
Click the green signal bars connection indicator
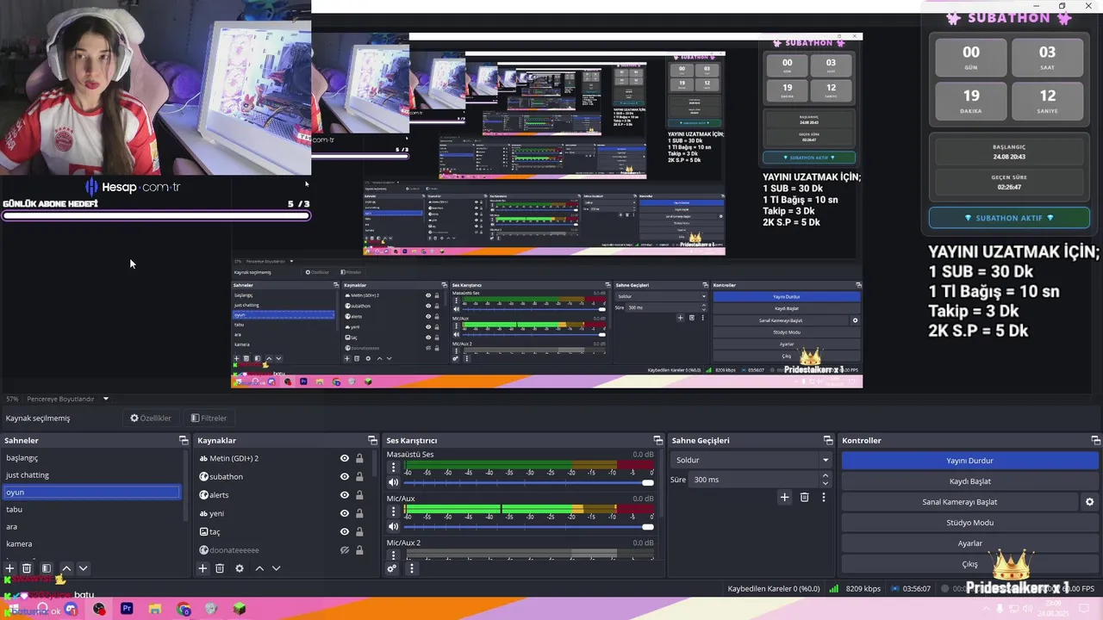pos(834,589)
